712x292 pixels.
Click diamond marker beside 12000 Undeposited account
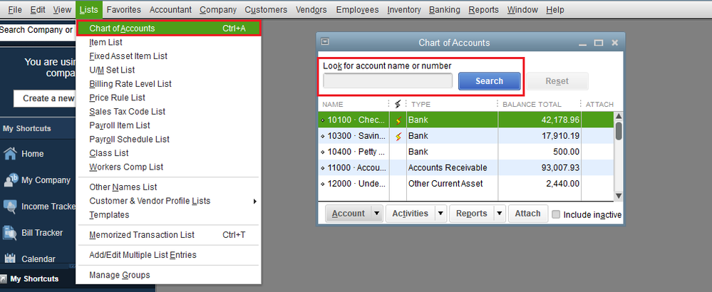coord(322,184)
